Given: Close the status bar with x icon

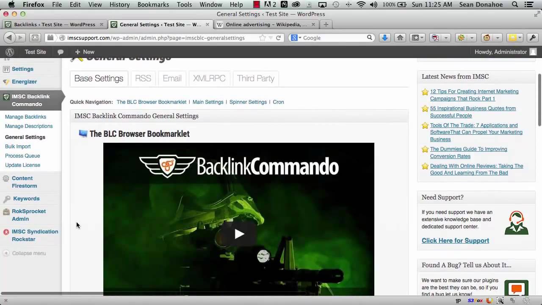Looking at the screenshot, I should [x=6, y=301].
